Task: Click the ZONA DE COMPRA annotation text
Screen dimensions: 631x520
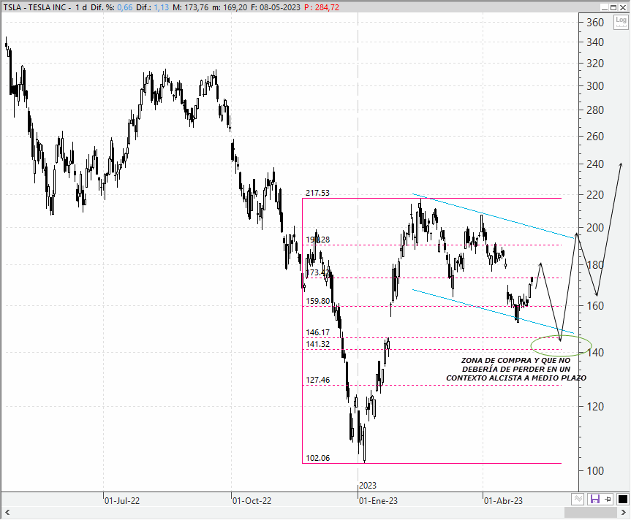Action: point(516,369)
